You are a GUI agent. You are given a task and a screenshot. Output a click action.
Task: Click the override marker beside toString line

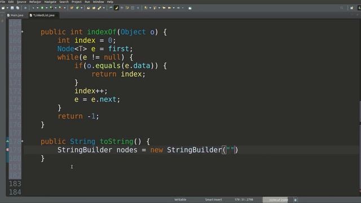coord(7,140)
